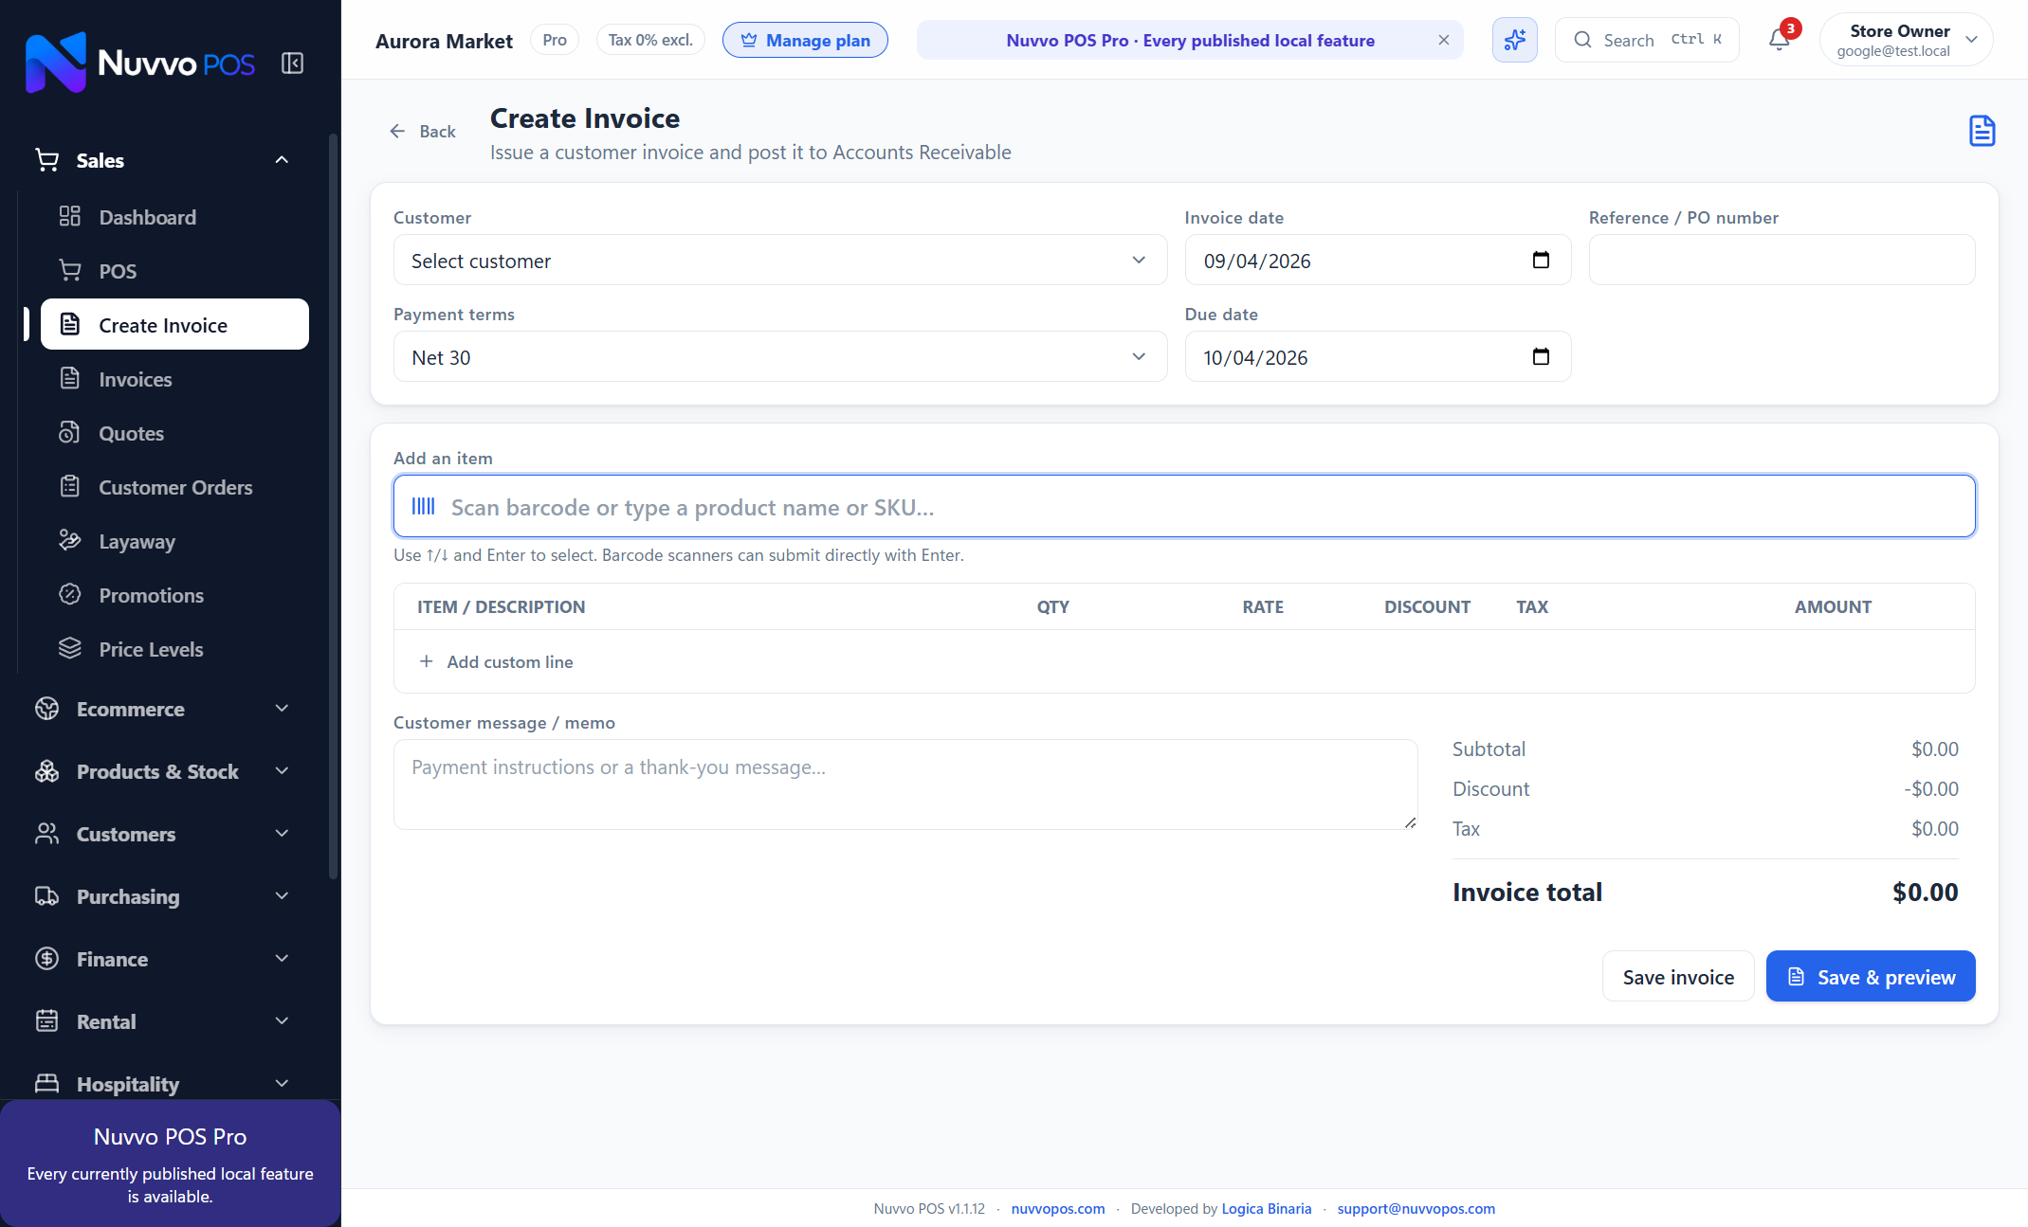Click the Subtotal $0.00 value
Viewport: 2028px width, 1227px height.
[x=1934, y=749]
